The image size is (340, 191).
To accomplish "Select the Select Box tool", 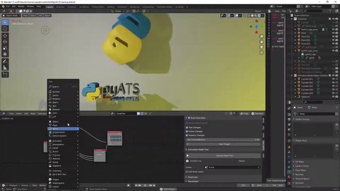I will tap(5, 22).
